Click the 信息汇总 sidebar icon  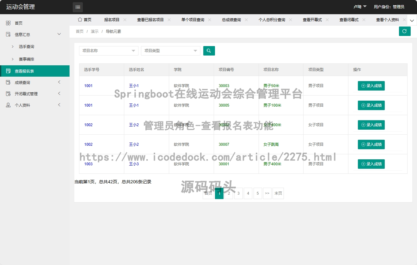click(8, 34)
